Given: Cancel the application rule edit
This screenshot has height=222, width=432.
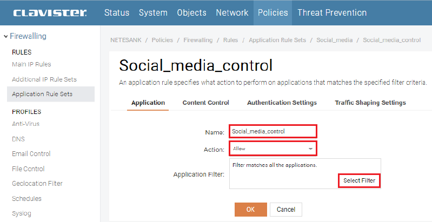Looking at the screenshot, I should pyautogui.click(x=286, y=210).
